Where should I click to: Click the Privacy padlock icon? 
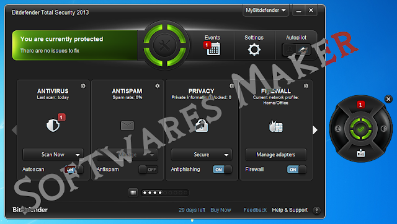pos(202,125)
